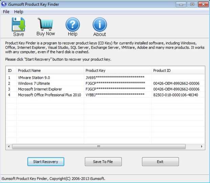
Task: Click the iSumsoft title bar app icon
Action: pos(4,4)
